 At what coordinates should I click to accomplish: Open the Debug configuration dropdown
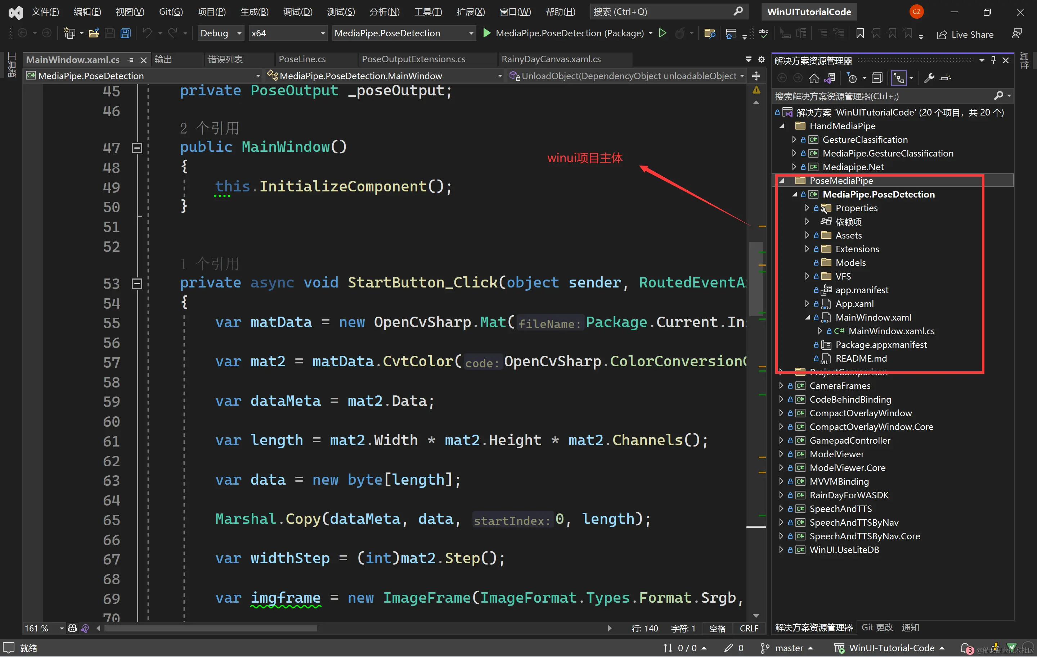(x=221, y=33)
